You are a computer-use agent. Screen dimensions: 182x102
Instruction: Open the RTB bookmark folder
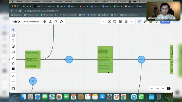tap(82, 15)
